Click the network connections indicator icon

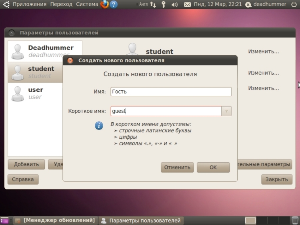[x=153, y=4]
